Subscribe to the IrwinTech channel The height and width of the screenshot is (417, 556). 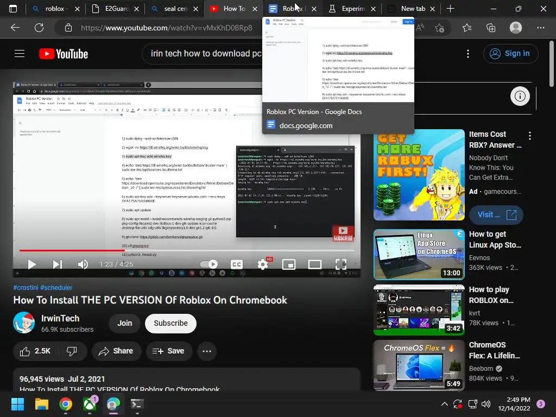(x=170, y=323)
